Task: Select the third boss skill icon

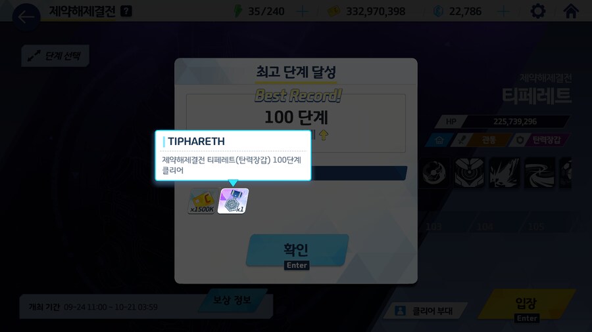Action: [x=505, y=173]
